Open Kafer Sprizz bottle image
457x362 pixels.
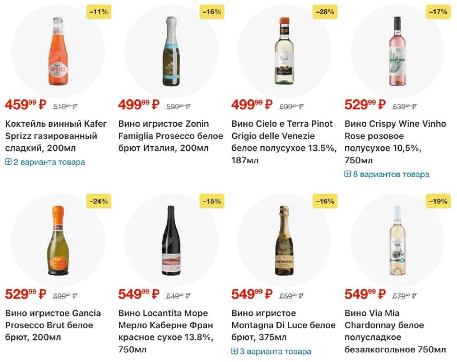point(57,50)
